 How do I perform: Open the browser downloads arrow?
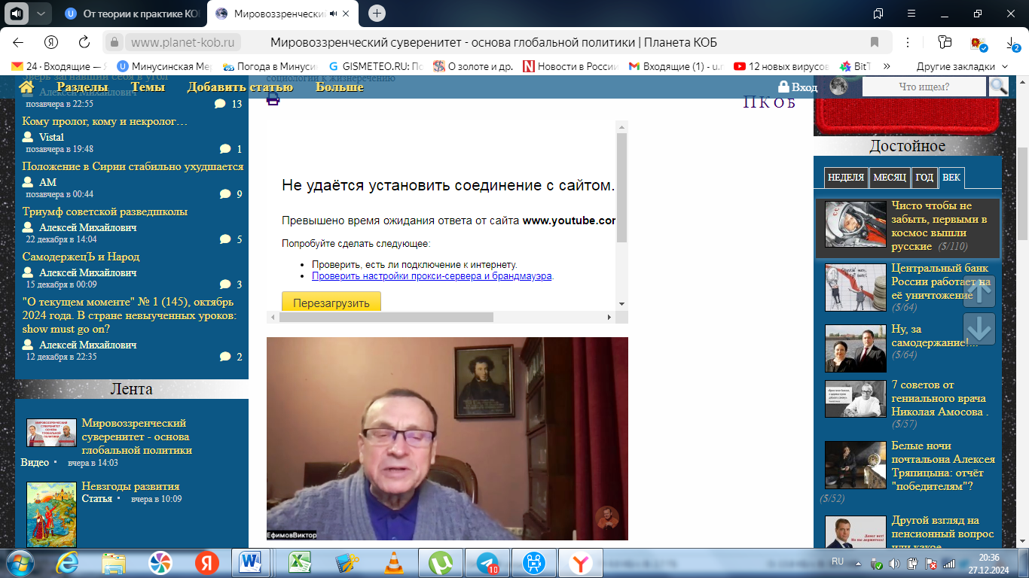pos(1011,43)
